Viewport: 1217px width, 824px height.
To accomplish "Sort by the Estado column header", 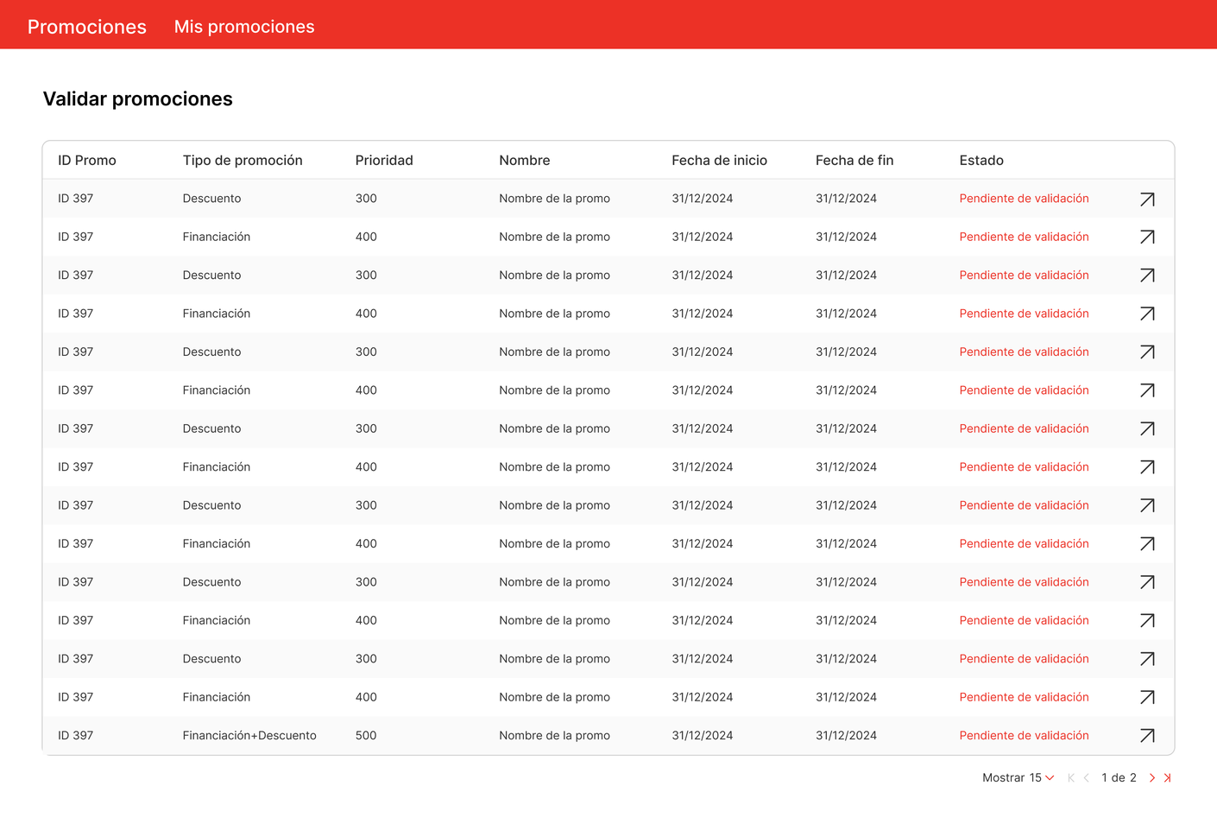I will [981, 161].
